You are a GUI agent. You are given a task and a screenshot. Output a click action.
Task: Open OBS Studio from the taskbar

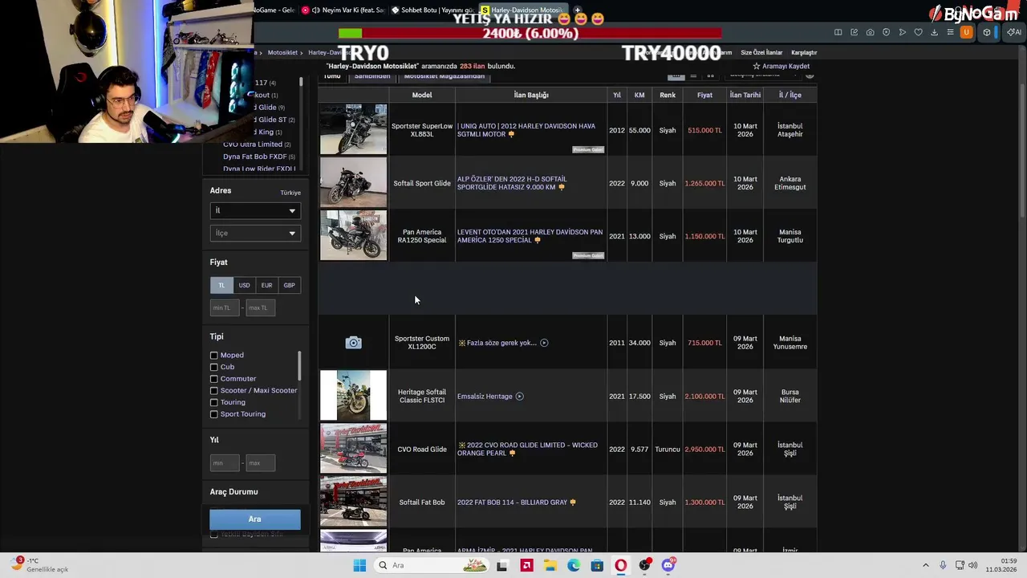644,565
